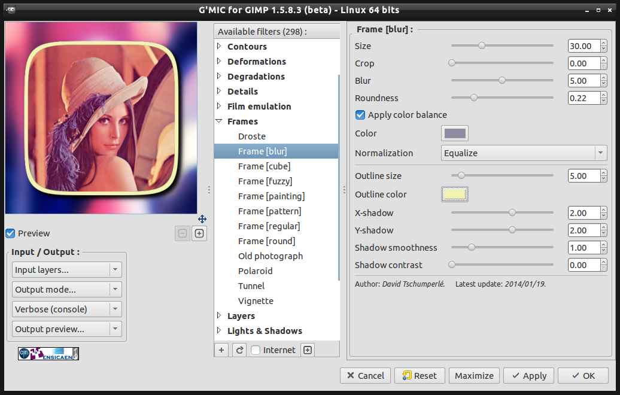
Task: Open the Color swatch picker
Action: tap(455, 133)
